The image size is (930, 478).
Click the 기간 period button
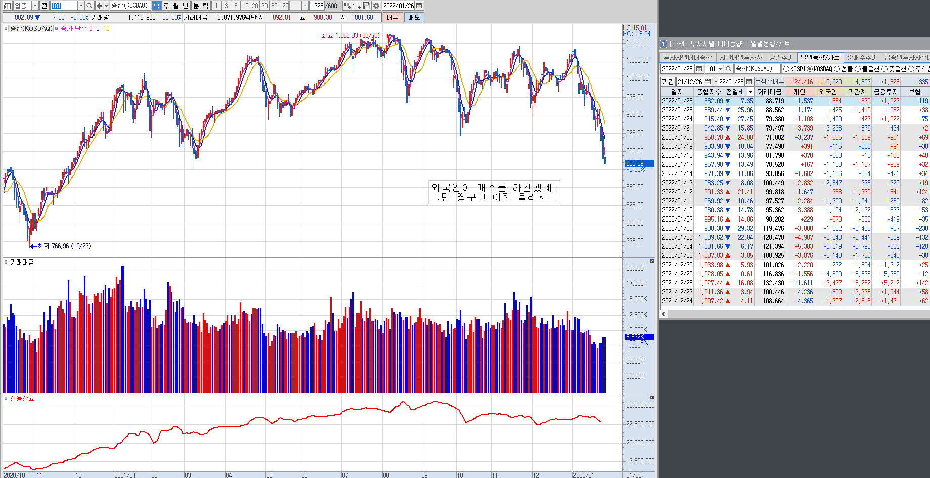point(668,82)
